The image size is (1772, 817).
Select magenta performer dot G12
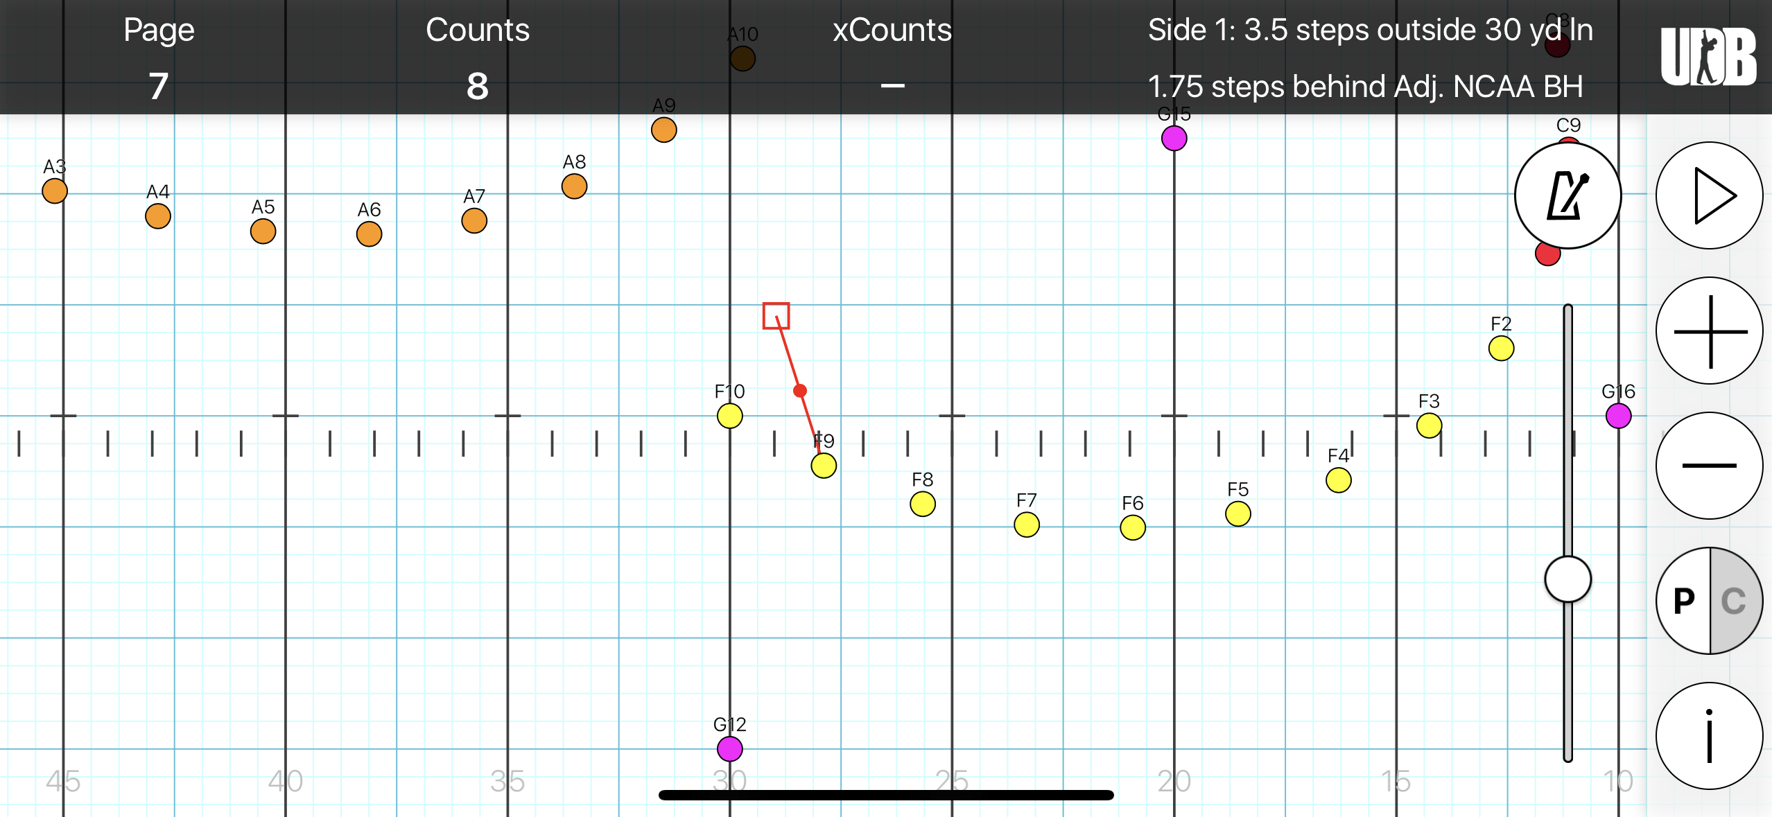[x=729, y=749]
